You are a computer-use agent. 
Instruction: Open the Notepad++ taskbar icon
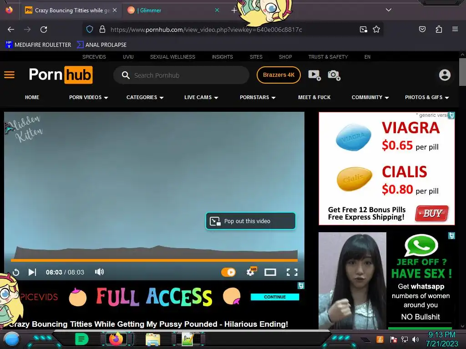(188, 339)
